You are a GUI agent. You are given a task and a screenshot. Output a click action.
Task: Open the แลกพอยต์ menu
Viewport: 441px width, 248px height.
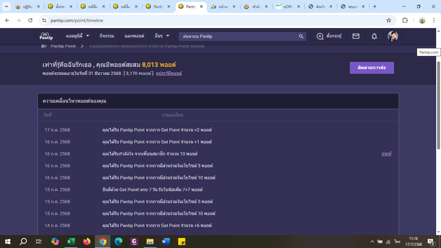(x=134, y=36)
